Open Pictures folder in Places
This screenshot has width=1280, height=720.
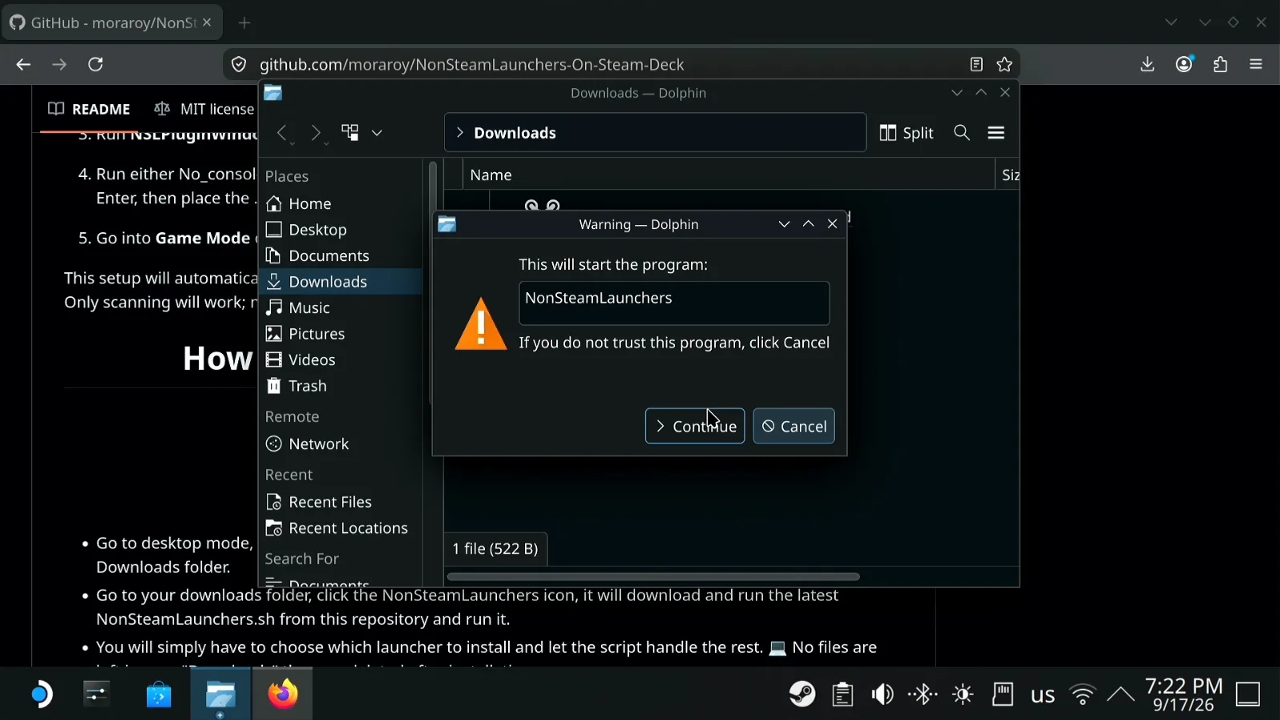point(341,334)
